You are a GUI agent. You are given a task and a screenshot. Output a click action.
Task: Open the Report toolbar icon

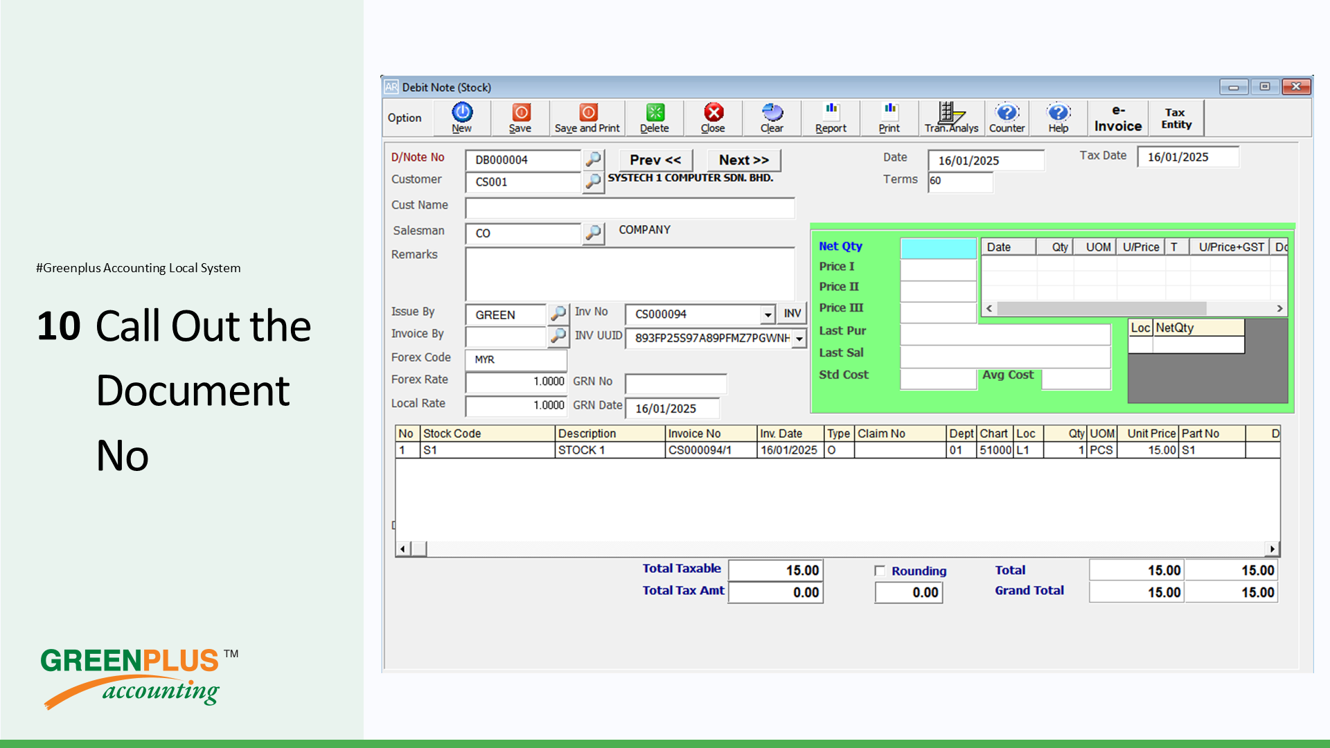831,118
